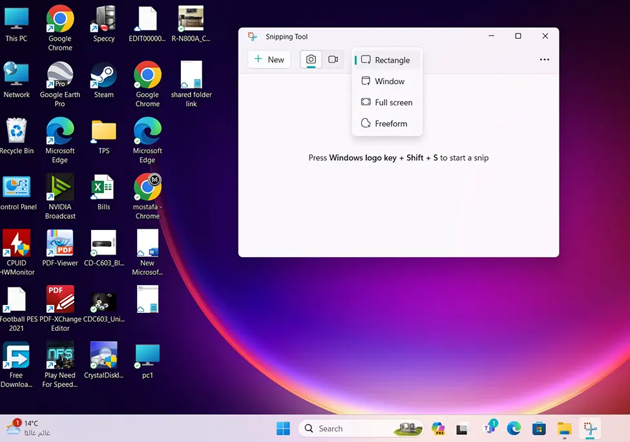This screenshot has height=442, width=630.
Task: Launch CrystalDiskInfo
Action: 103,355
